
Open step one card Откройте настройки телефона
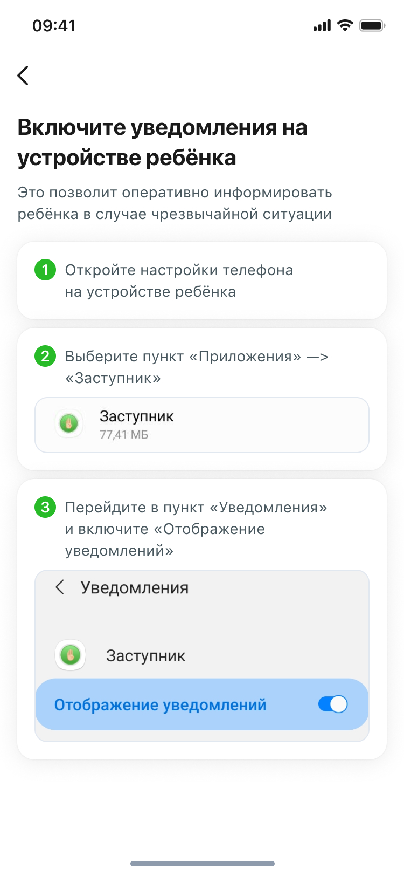(x=202, y=280)
